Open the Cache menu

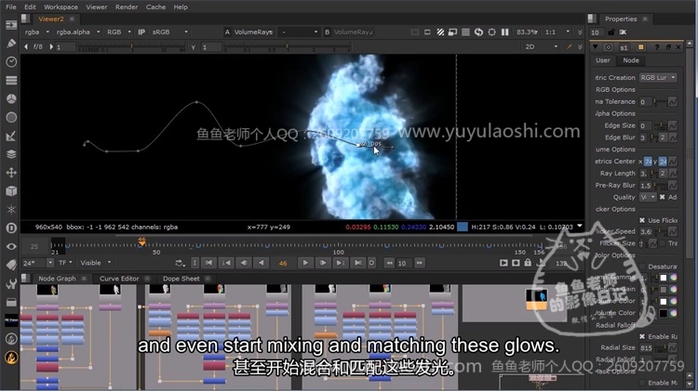(155, 7)
